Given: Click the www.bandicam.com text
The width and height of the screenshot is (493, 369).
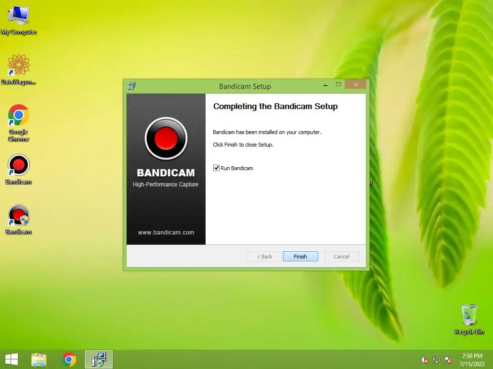Looking at the screenshot, I should [x=166, y=233].
